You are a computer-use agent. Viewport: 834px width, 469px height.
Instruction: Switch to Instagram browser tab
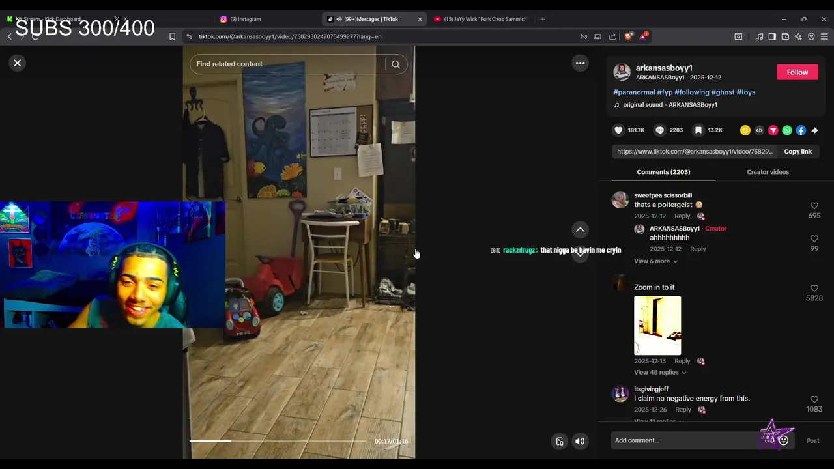coord(265,19)
